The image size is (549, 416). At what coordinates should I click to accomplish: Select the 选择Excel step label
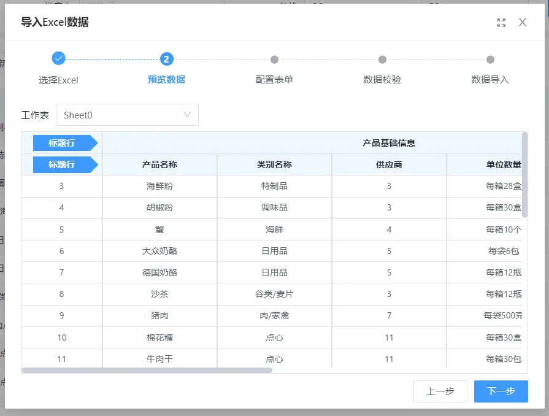(58, 80)
